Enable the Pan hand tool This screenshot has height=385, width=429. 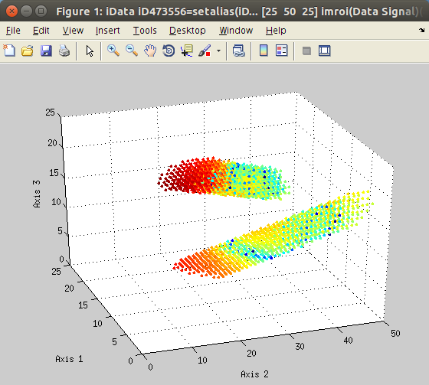(150, 51)
